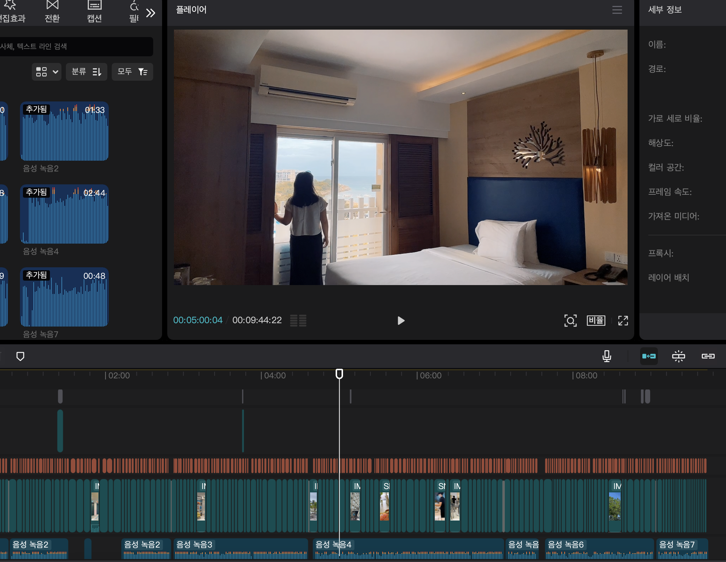Toggle auto snapping on timeline
The width and height of the screenshot is (726, 562).
click(678, 356)
